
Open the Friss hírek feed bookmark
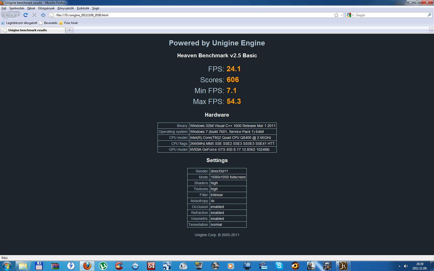(x=68, y=23)
